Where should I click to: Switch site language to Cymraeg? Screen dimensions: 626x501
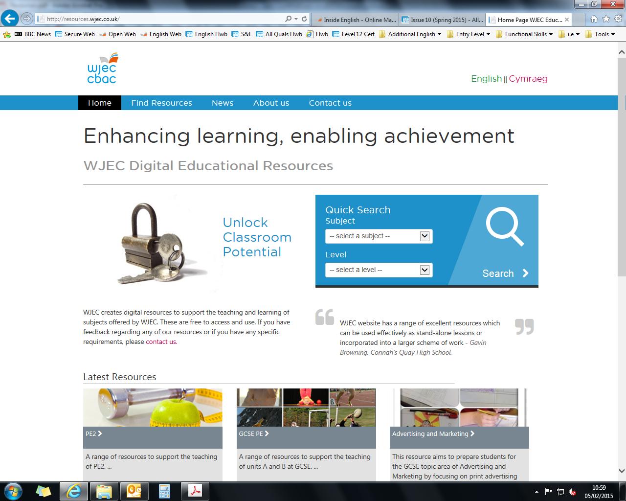click(x=528, y=79)
